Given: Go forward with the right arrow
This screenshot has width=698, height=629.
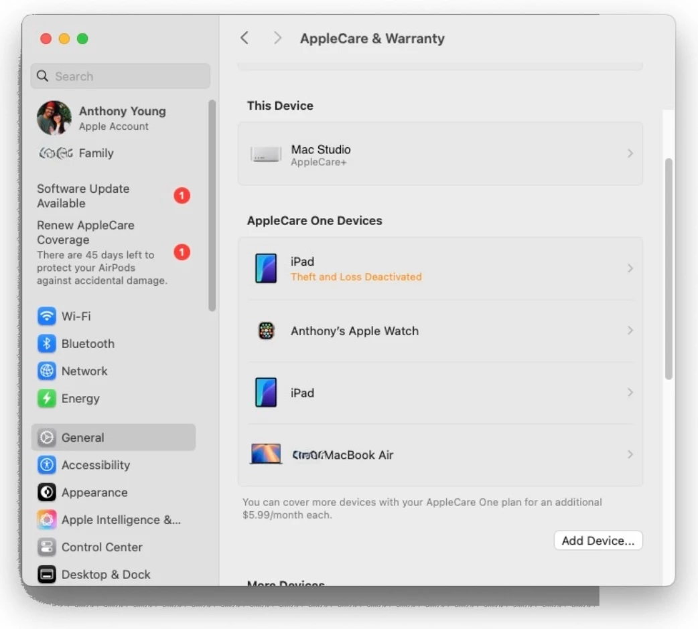Looking at the screenshot, I should coord(277,38).
